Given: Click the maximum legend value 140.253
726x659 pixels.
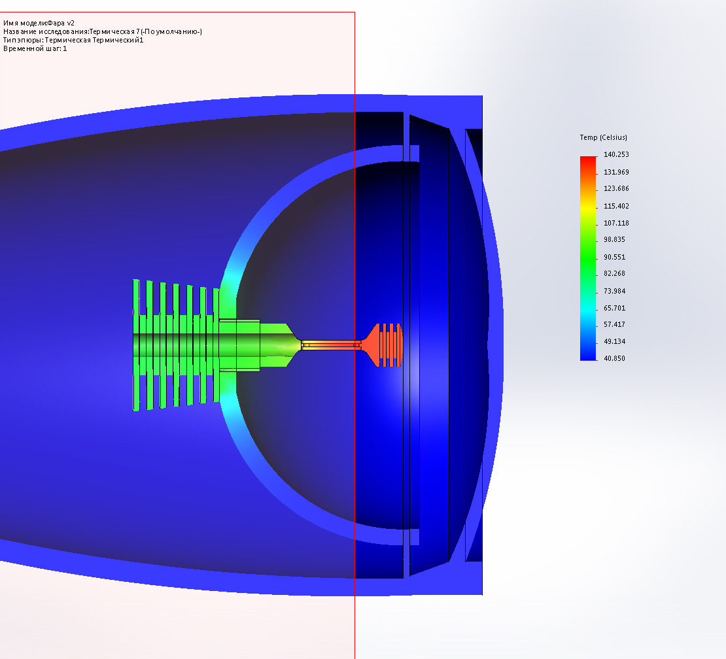Looking at the screenshot, I should [x=616, y=154].
